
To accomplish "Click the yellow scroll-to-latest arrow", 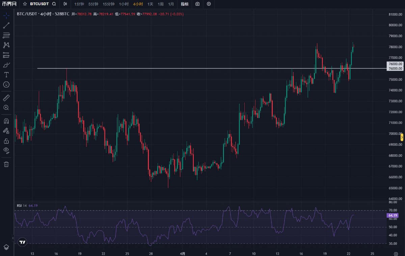I will pos(402,137).
